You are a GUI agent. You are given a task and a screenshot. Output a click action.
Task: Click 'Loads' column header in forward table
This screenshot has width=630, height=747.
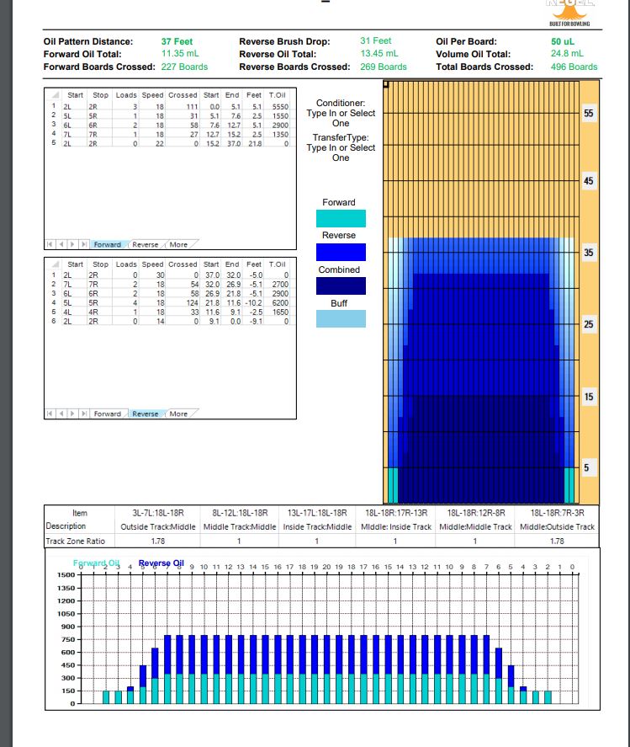(x=126, y=95)
